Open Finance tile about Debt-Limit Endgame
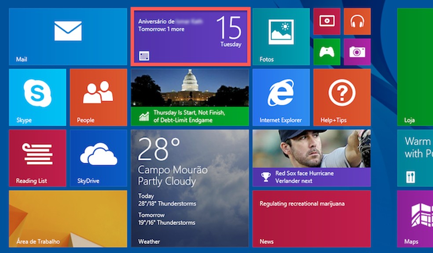This screenshot has height=253, width=433. (190, 97)
